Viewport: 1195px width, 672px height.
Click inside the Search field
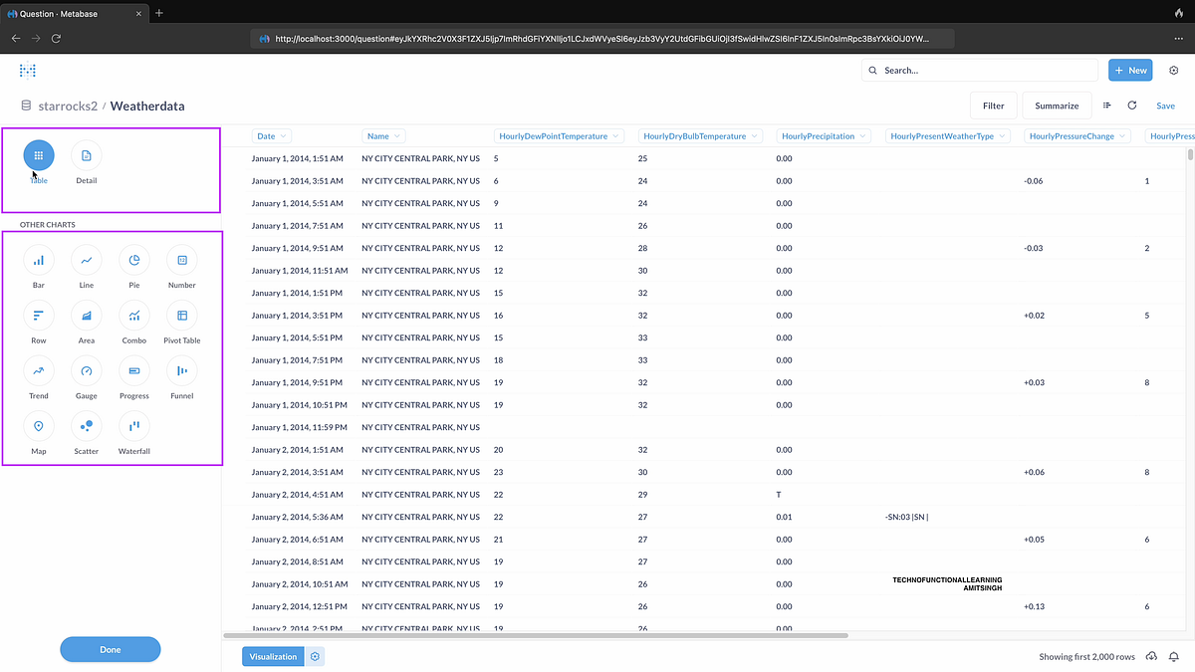(979, 70)
